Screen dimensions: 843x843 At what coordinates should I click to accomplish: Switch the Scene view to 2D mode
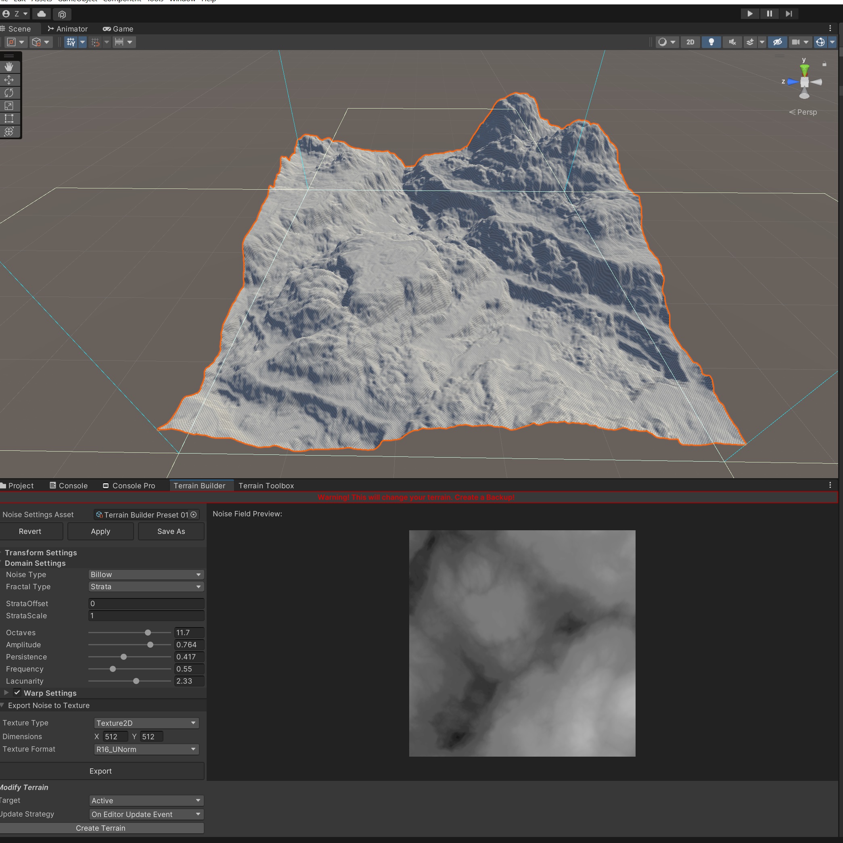point(690,42)
